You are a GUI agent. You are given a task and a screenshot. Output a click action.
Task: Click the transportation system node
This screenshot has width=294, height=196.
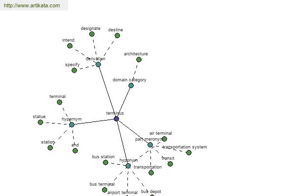(x=189, y=153)
